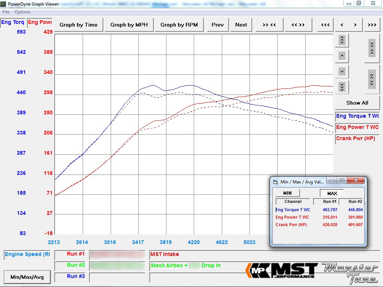Open the File menu
383x287 pixels.
point(6,12)
